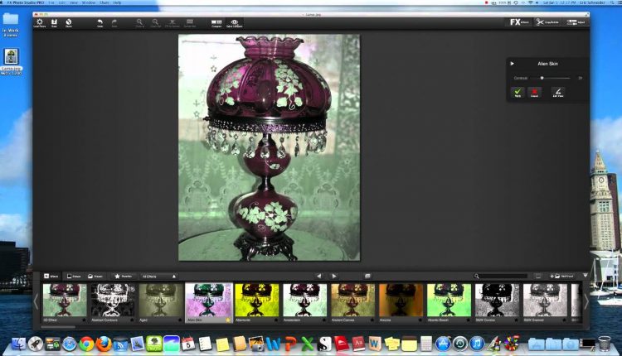
Task: Apply effect with the green checkmark
Action: coord(518,92)
